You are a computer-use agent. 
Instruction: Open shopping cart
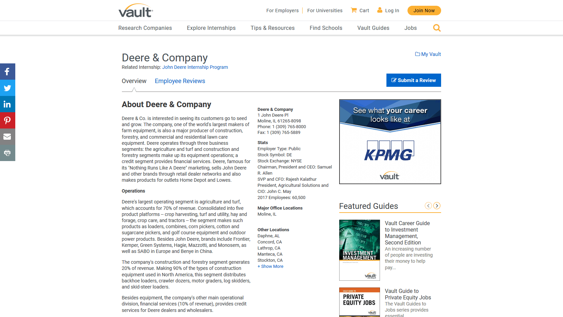pos(360,11)
